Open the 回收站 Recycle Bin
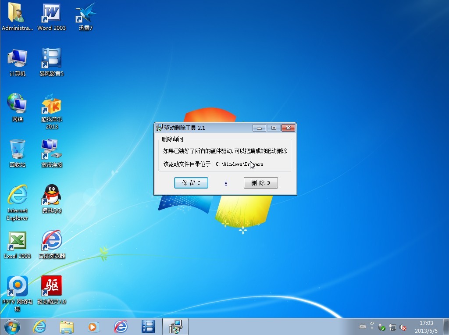The width and height of the screenshot is (449, 335). tap(17, 149)
